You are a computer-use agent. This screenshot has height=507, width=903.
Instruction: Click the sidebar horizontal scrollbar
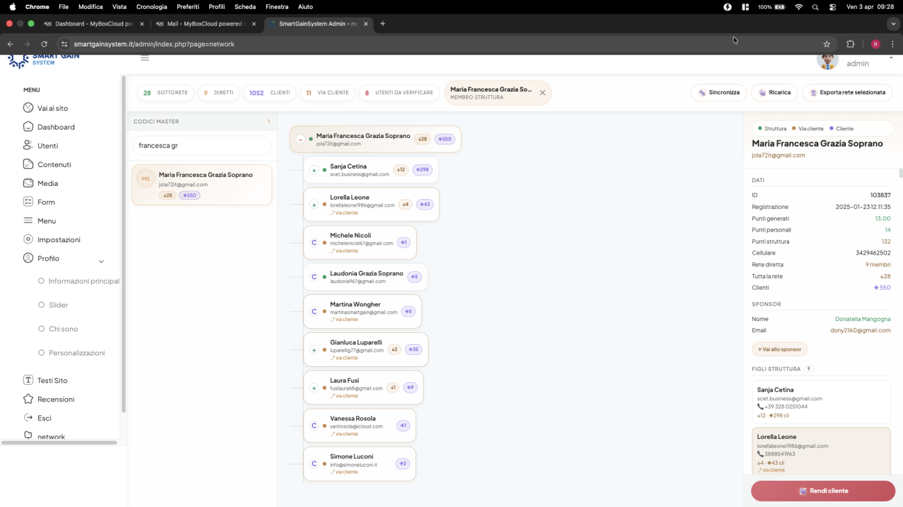coord(60,442)
